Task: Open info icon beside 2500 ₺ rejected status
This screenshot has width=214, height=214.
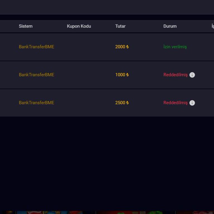Action: point(192,103)
